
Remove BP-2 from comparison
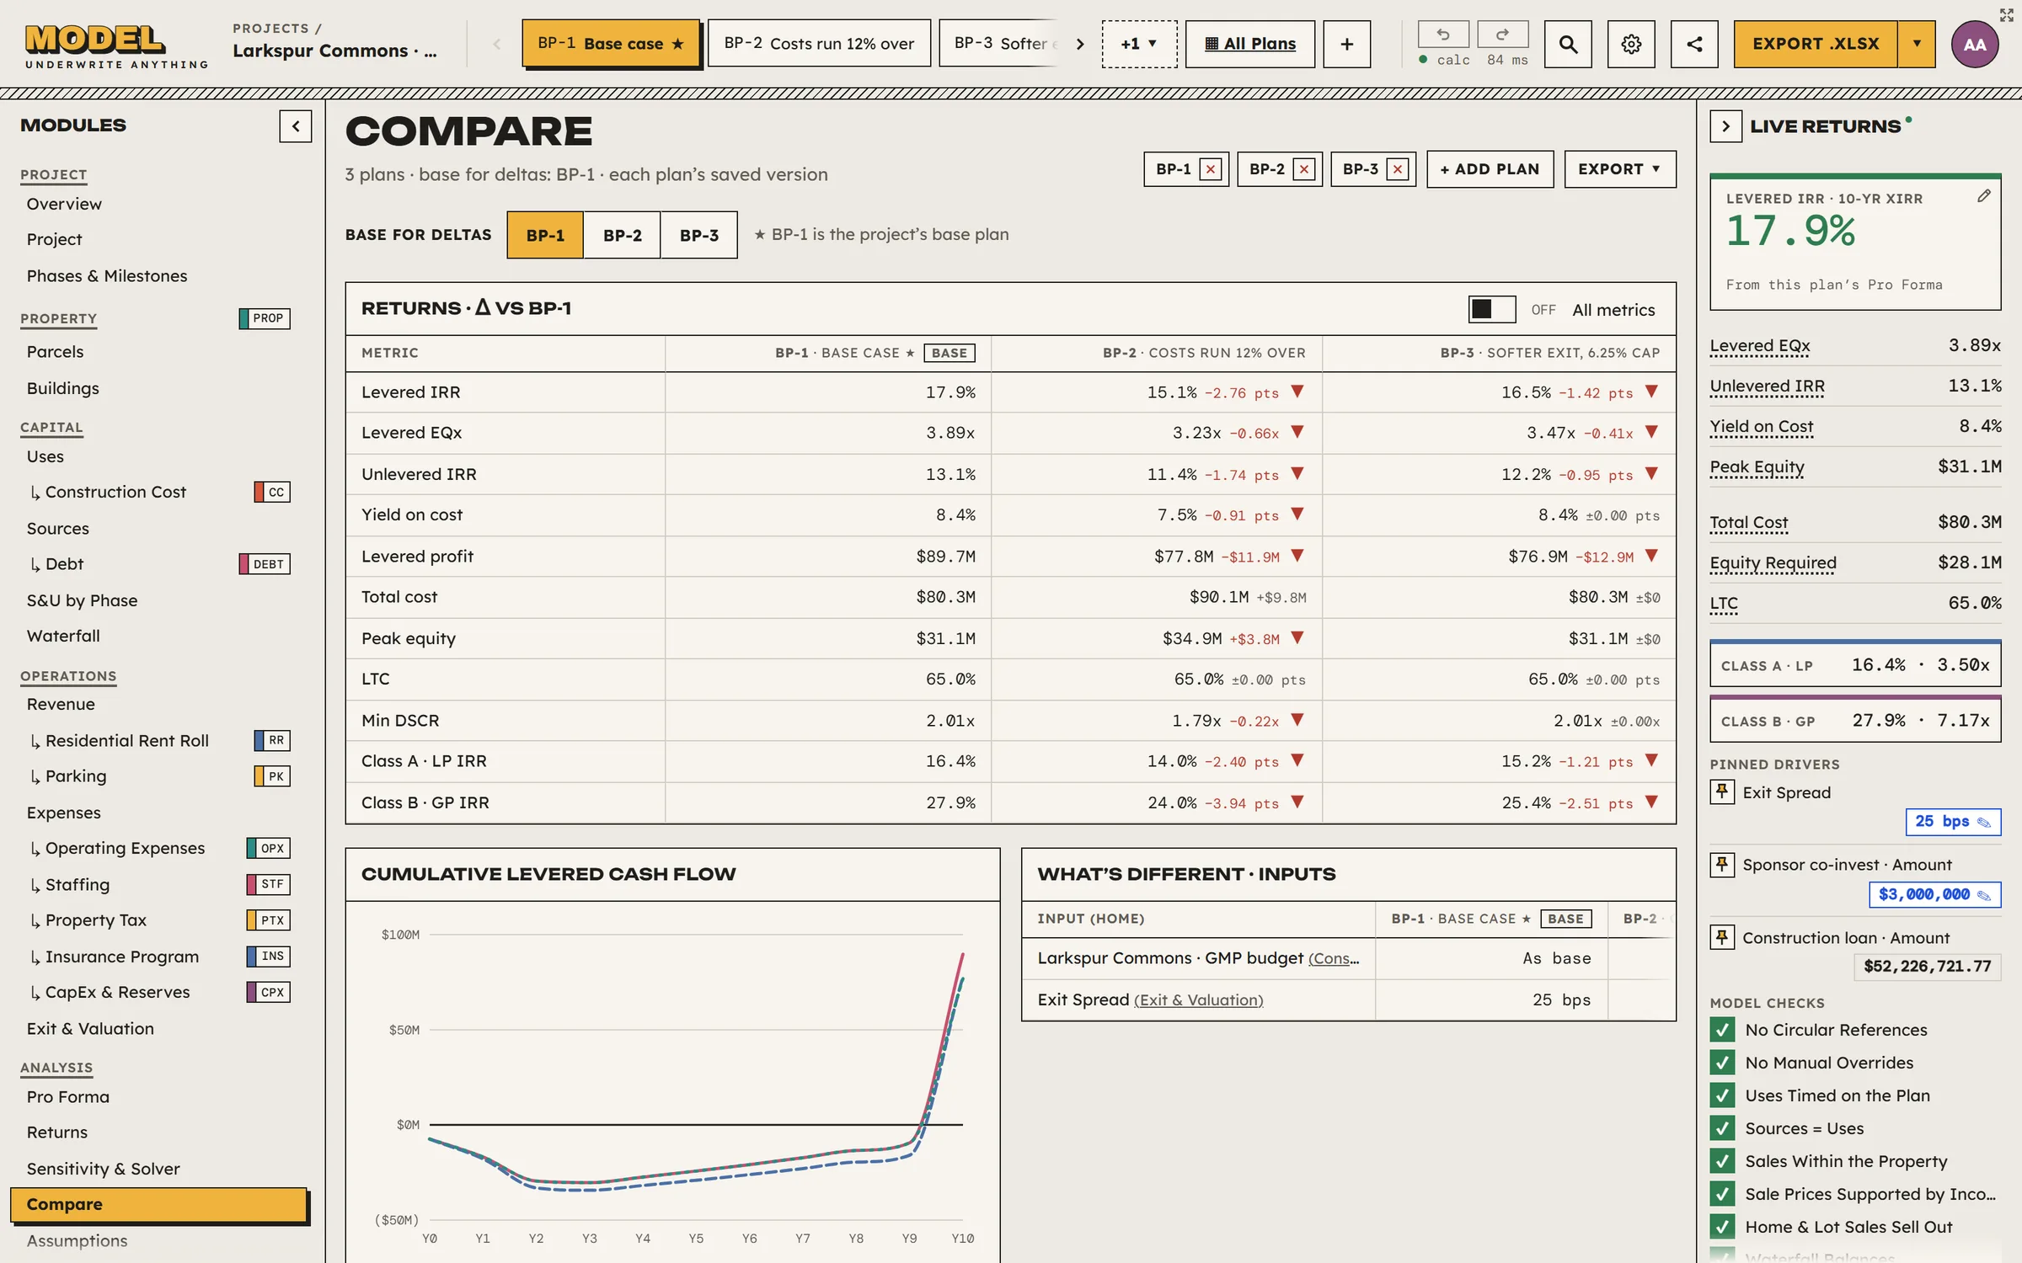coord(1304,169)
